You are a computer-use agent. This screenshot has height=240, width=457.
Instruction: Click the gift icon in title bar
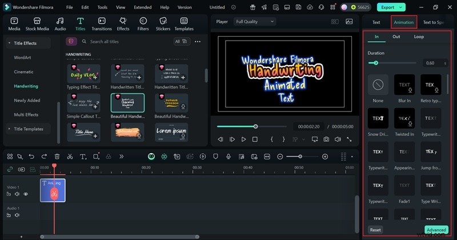252,7
